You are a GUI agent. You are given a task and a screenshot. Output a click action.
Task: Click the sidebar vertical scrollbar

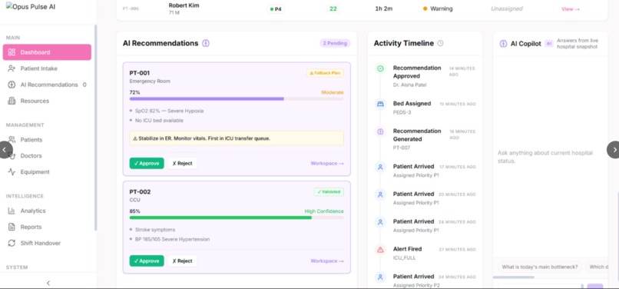tap(95, 128)
